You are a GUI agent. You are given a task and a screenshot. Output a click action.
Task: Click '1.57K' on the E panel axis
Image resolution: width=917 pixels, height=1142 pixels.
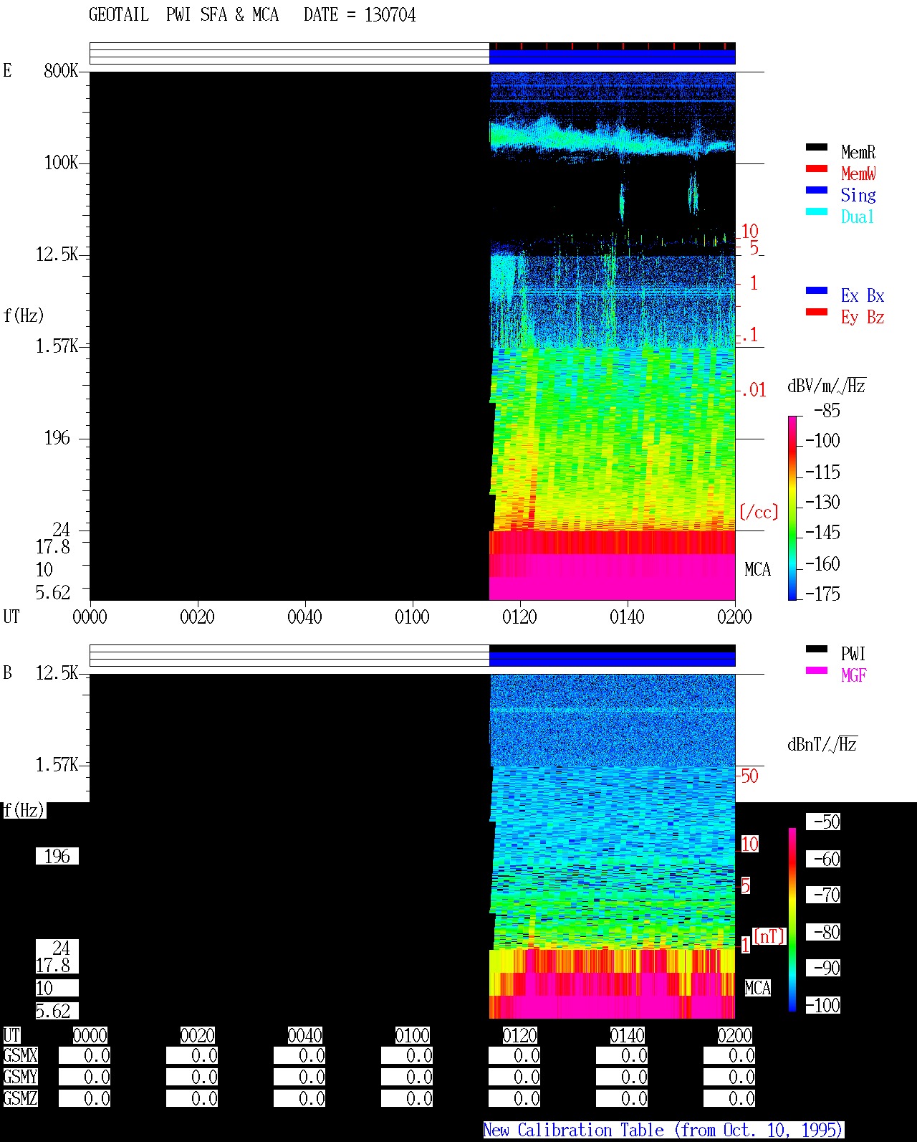(57, 346)
